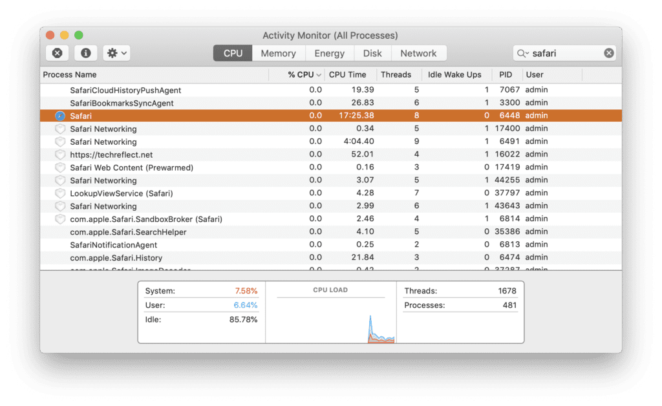Click the System 7.58% value
This screenshot has width=662, height=406.
(246, 291)
